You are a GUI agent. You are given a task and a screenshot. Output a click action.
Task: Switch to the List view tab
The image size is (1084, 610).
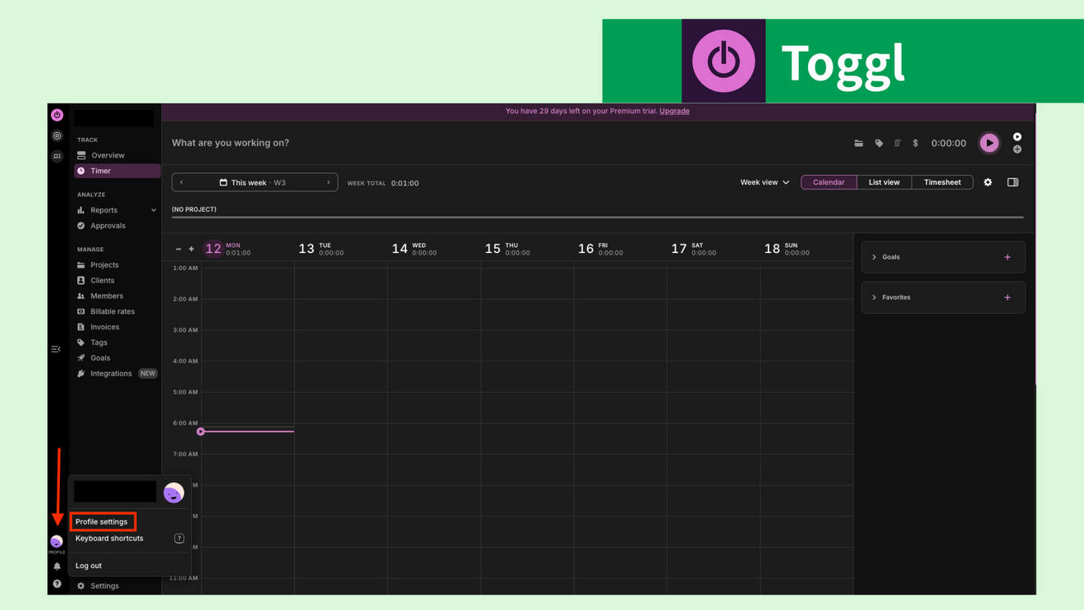(884, 182)
